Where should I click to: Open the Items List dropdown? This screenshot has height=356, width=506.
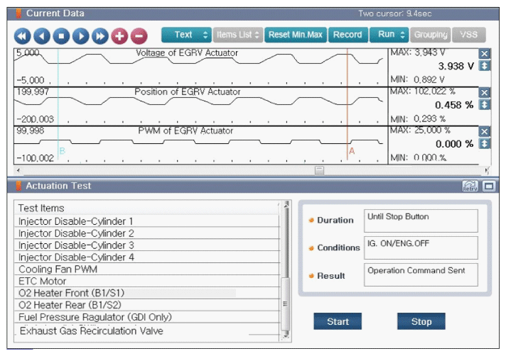pyautogui.click(x=238, y=34)
